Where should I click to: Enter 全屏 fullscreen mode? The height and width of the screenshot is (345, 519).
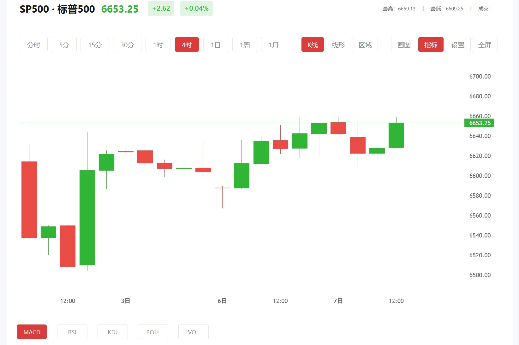485,45
